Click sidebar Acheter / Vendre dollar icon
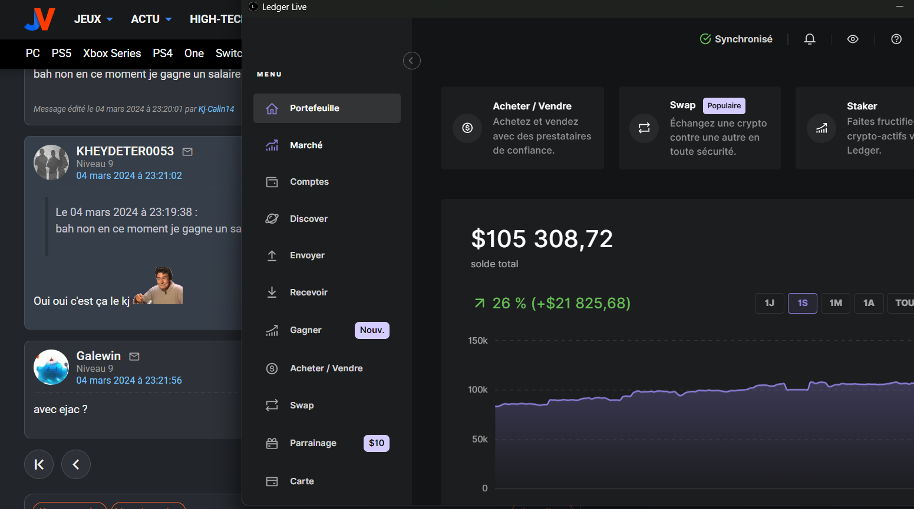914x509 pixels. [x=272, y=368]
